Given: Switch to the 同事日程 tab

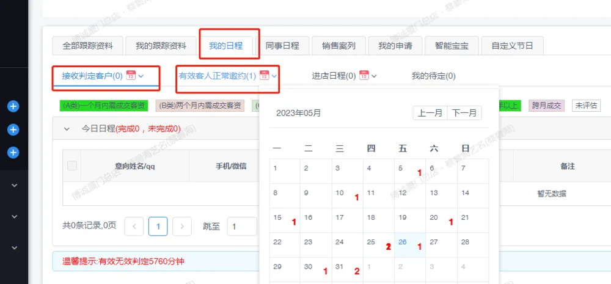Looking at the screenshot, I should tap(282, 46).
